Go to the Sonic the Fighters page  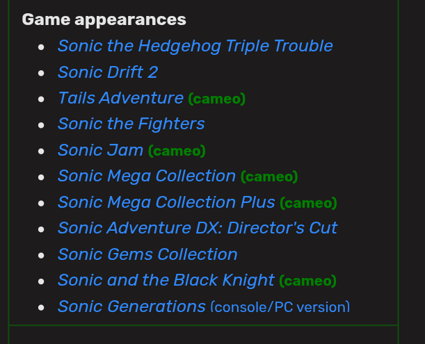(x=131, y=124)
